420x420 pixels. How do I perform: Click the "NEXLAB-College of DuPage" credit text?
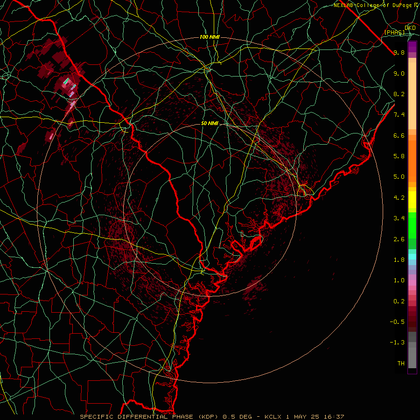[x=372, y=5]
